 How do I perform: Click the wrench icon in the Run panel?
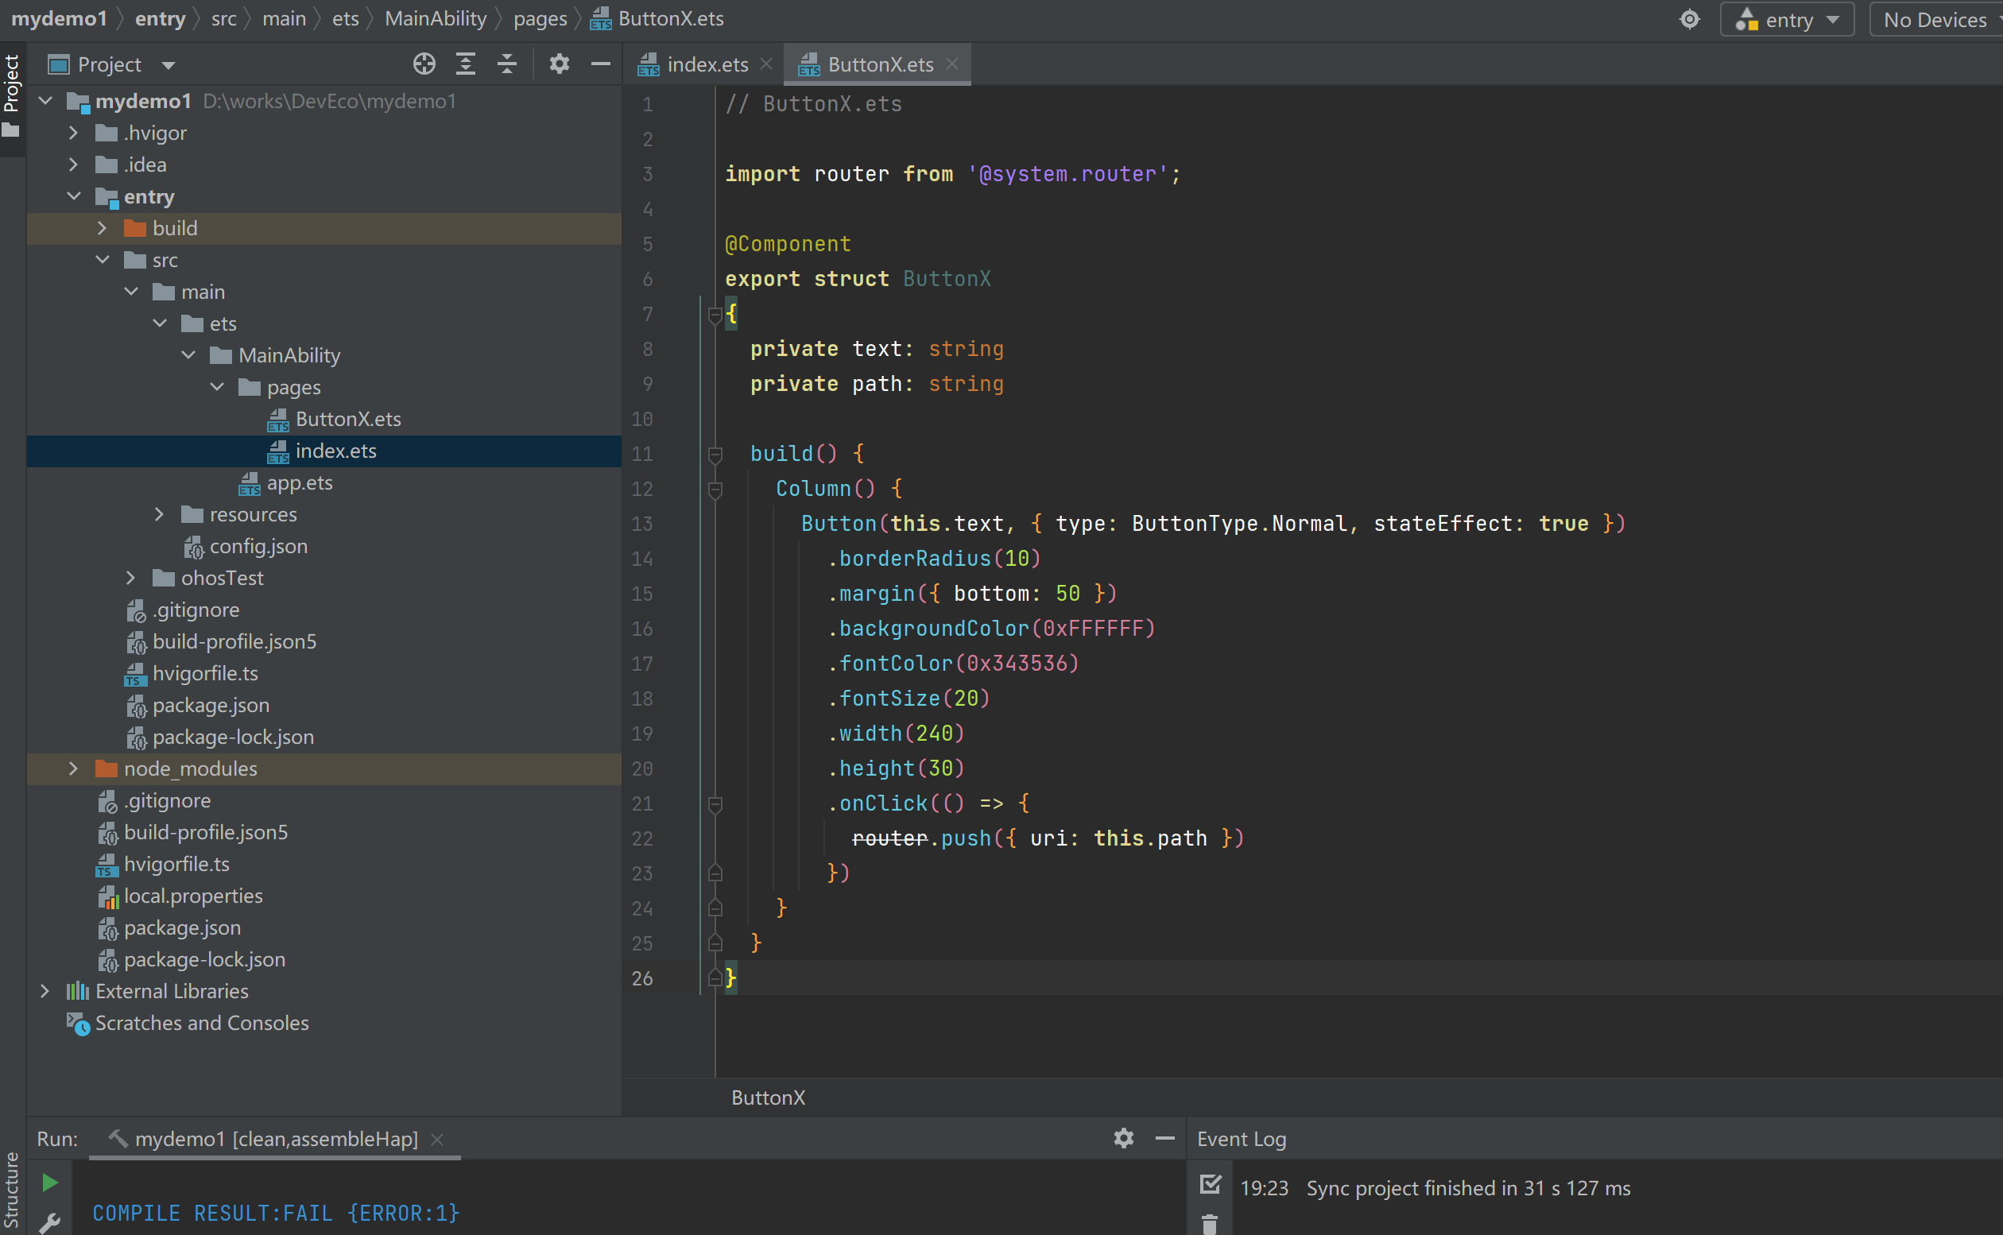pyautogui.click(x=49, y=1223)
